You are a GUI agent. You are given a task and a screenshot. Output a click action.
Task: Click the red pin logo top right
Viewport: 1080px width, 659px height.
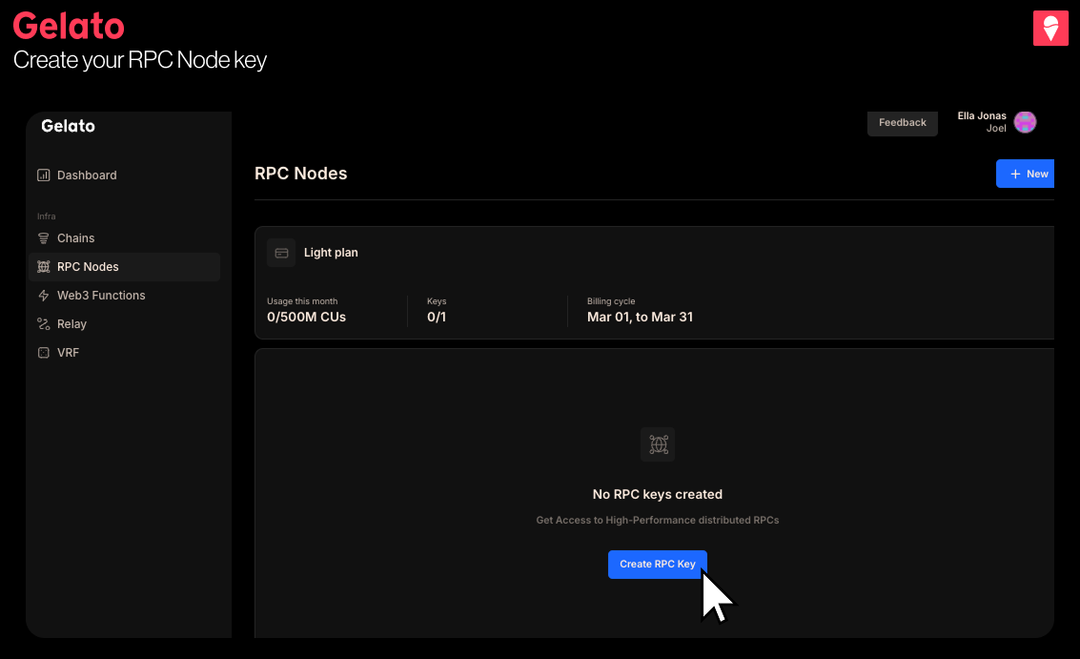pyautogui.click(x=1050, y=29)
